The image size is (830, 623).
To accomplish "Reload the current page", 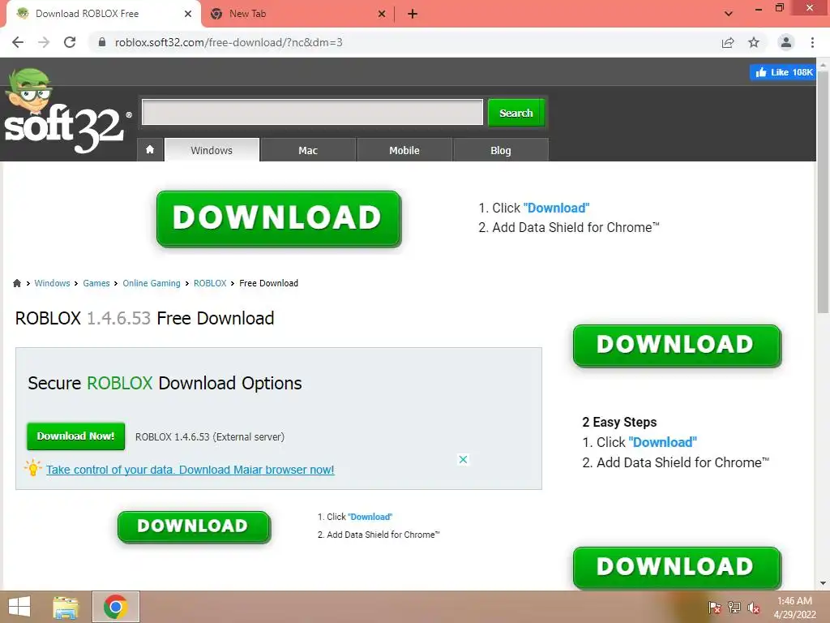I will point(70,42).
